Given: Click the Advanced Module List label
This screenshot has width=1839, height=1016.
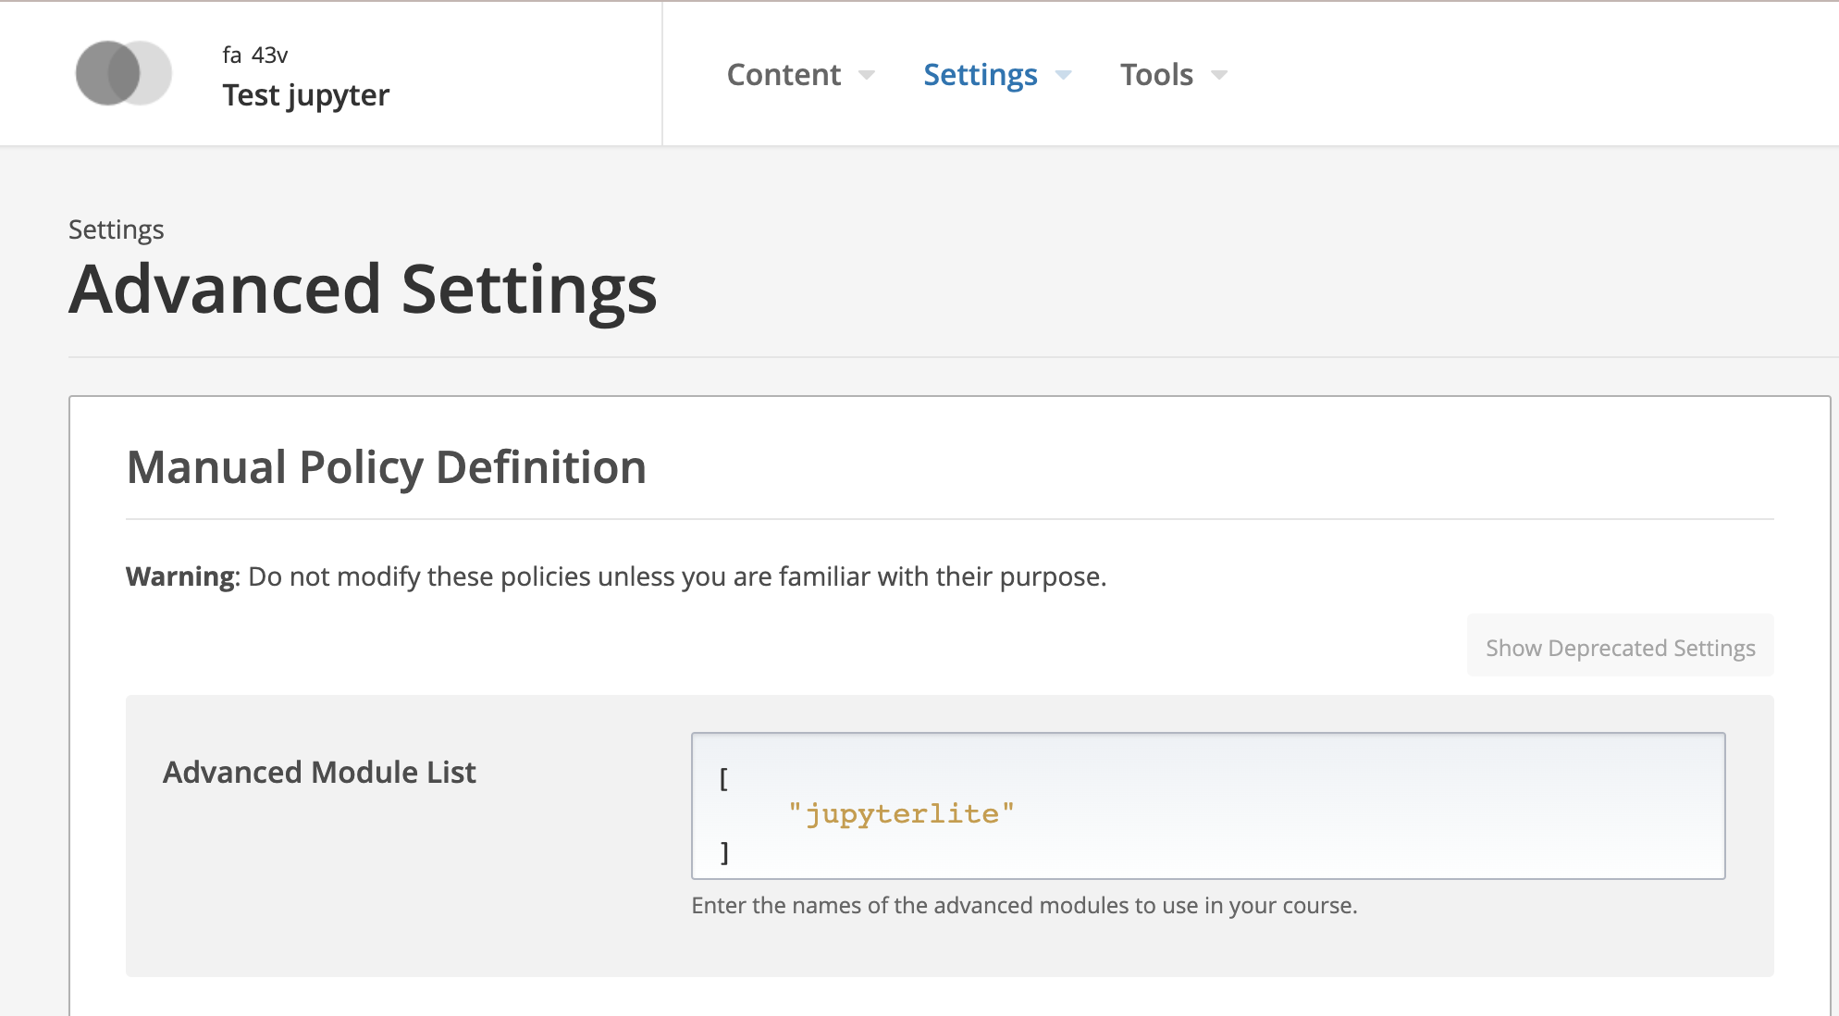Looking at the screenshot, I should (x=319, y=772).
